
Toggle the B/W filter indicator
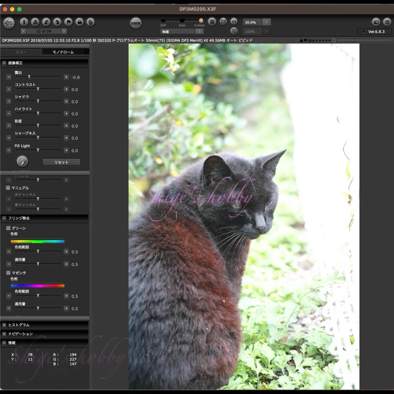(x=311, y=40)
